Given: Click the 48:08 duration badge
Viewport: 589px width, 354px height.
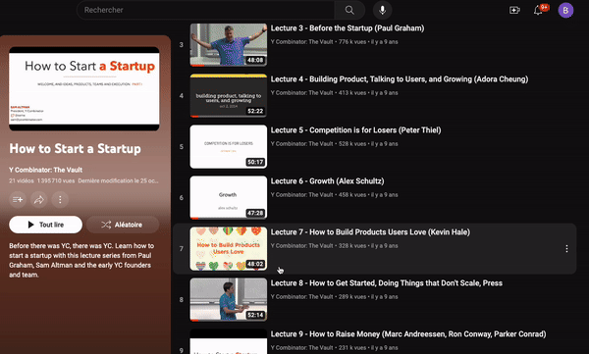Looking at the screenshot, I should [x=255, y=60].
